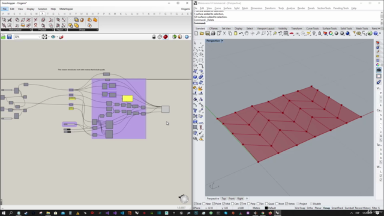Click Rhino's color wheel icon in Standard toolbar
Screen dimensions: 384x216
coord(331,34)
